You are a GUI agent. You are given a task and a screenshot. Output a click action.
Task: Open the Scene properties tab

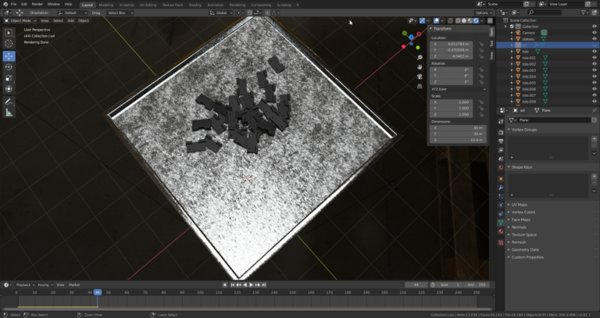coord(501,159)
